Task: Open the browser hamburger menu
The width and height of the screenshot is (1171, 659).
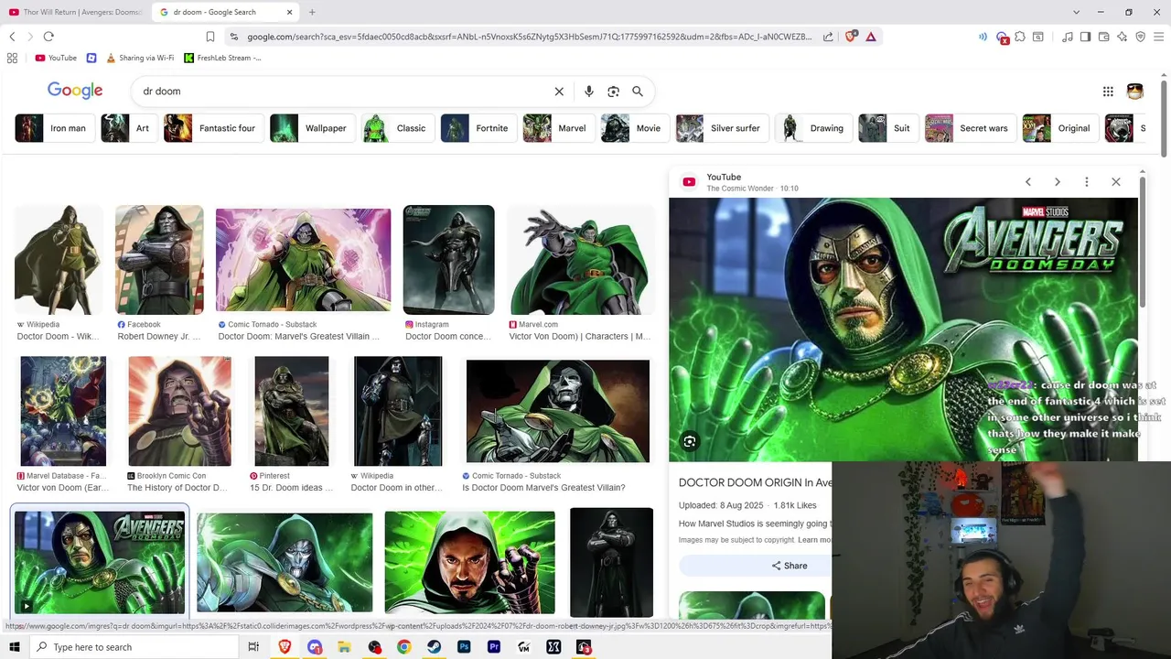Action: click(1158, 37)
